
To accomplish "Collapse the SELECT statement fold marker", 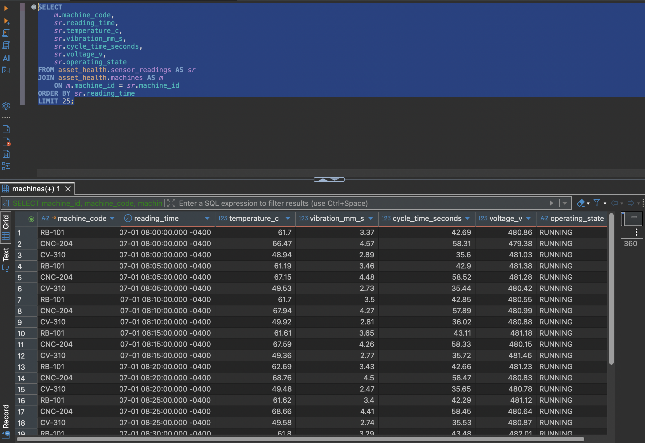I will pos(34,7).
